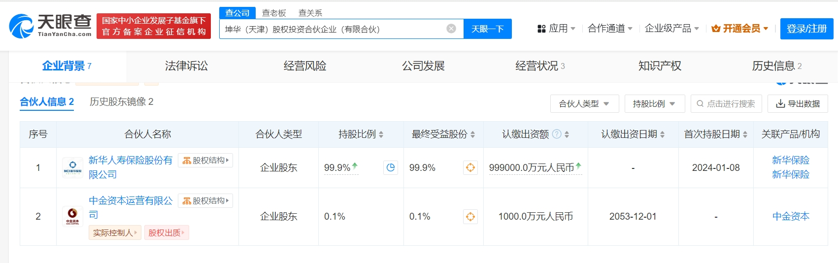Click the 国家中小企业发展子基金旗下 red banner
838x263 pixels.
coord(154,26)
